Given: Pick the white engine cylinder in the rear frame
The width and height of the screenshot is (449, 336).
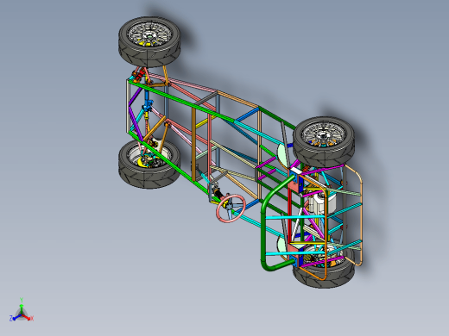Looking at the screenshot, I should pyautogui.click(x=324, y=202).
